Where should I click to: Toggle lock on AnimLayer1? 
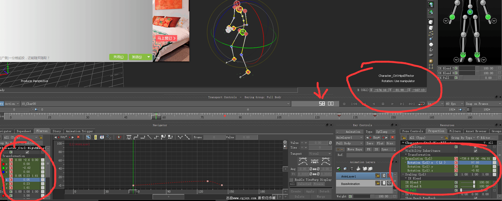(378, 176)
